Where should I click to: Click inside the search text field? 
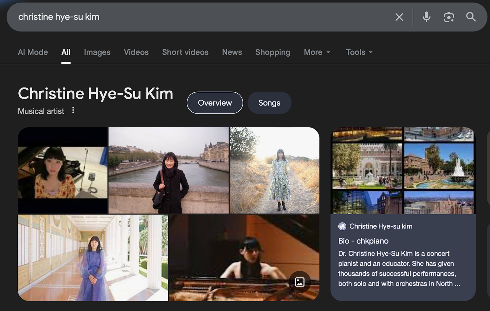pos(179,17)
